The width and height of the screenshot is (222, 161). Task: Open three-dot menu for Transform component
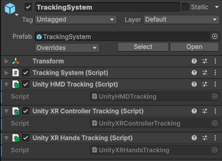[215, 61]
